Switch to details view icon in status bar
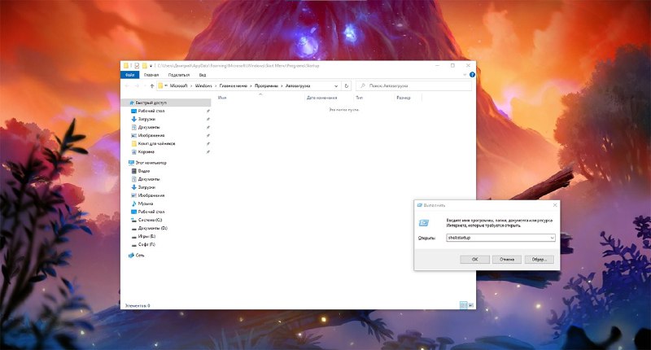Viewport: 651px width, 350px height. (463, 305)
